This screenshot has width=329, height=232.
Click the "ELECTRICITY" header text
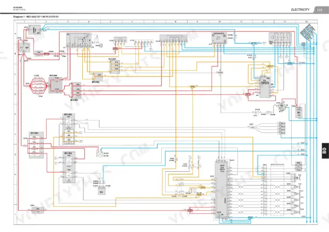click(x=300, y=10)
